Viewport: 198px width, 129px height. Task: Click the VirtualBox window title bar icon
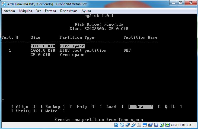coord(4,3)
